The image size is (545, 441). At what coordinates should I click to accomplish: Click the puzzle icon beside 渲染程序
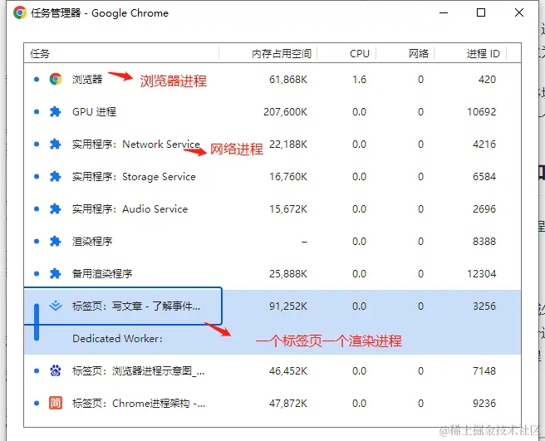coord(56,241)
